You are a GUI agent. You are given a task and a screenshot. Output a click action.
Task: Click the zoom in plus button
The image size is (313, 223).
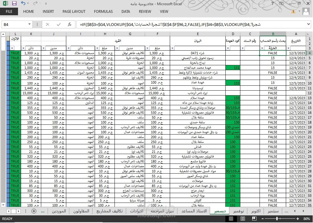tap(298, 219)
